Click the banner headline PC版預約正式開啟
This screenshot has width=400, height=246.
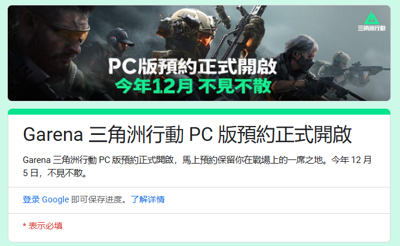point(193,67)
